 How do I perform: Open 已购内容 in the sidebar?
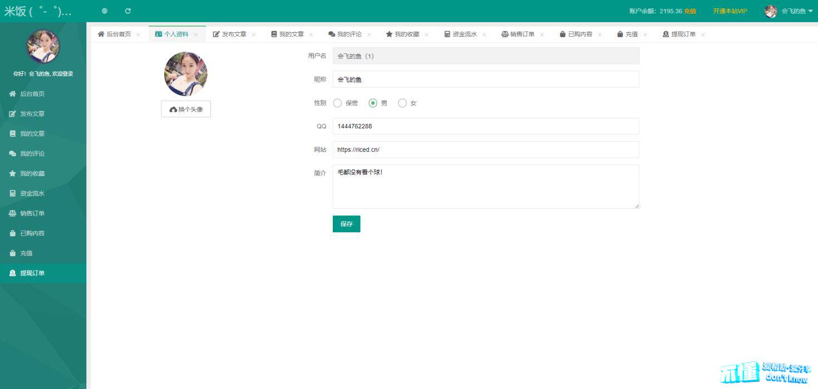pos(32,233)
